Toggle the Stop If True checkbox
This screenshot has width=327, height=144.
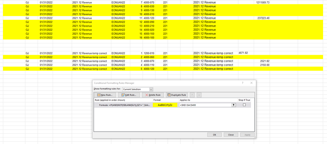click(244, 105)
